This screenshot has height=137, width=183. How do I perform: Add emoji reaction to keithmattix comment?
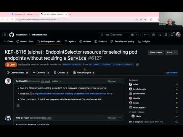[18, 105]
